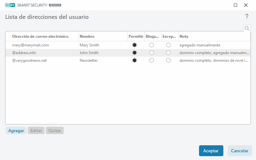
Task: Select Permitir radio for mary@marymail.com
Action: 134,45
